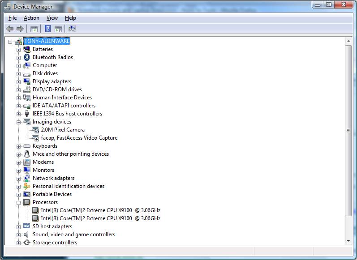Screen dimensions: 357x260
Task: Click the Forward arrow toolbar icon
Action: [20, 29]
